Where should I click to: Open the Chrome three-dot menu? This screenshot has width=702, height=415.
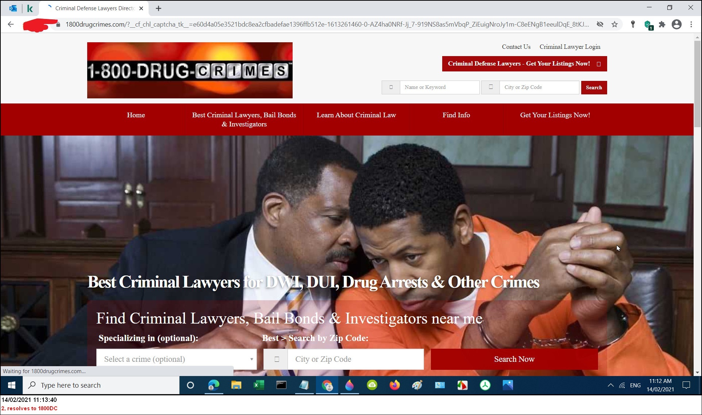pyautogui.click(x=691, y=24)
